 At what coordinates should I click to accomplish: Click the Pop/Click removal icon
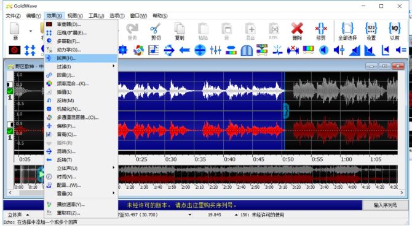coord(277,50)
